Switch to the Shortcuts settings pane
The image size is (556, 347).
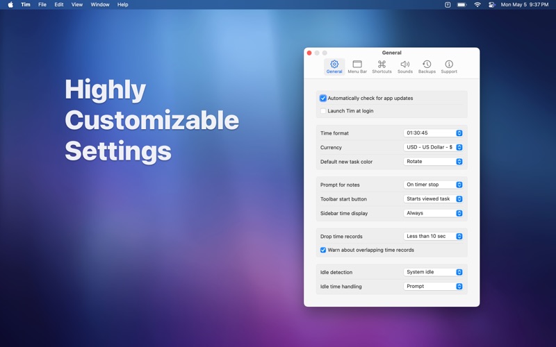(x=382, y=67)
